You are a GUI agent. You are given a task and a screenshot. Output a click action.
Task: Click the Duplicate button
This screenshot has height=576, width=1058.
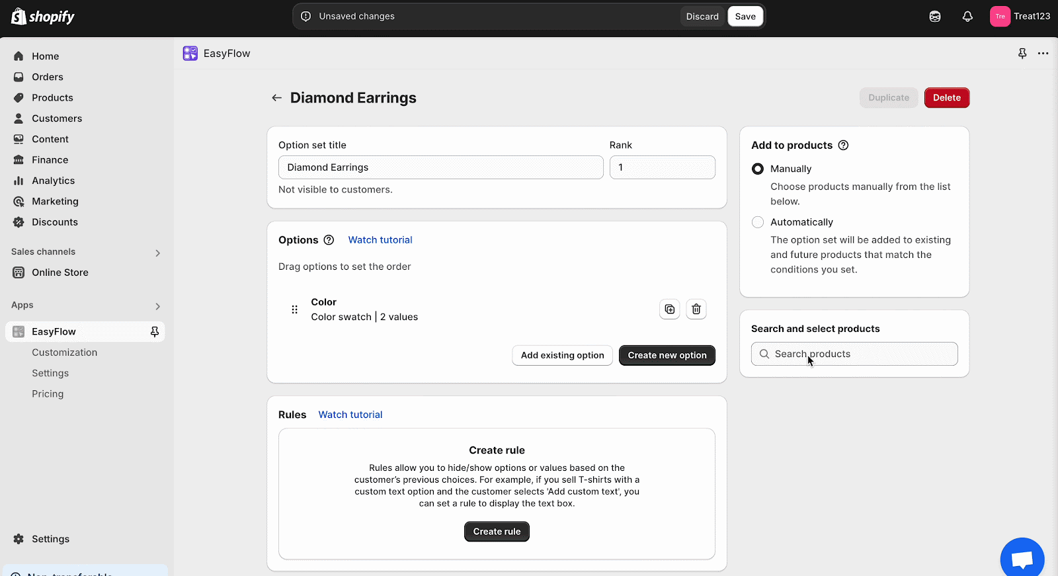[x=889, y=98]
